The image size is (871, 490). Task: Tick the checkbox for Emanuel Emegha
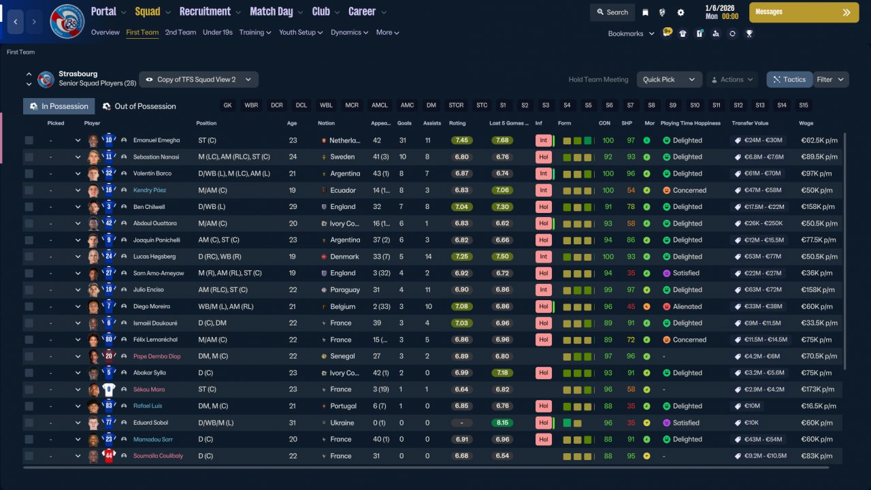(29, 140)
